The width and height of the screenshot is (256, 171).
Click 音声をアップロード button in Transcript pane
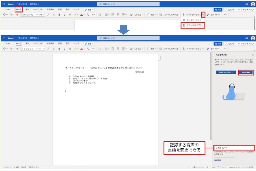click(226, 72)
